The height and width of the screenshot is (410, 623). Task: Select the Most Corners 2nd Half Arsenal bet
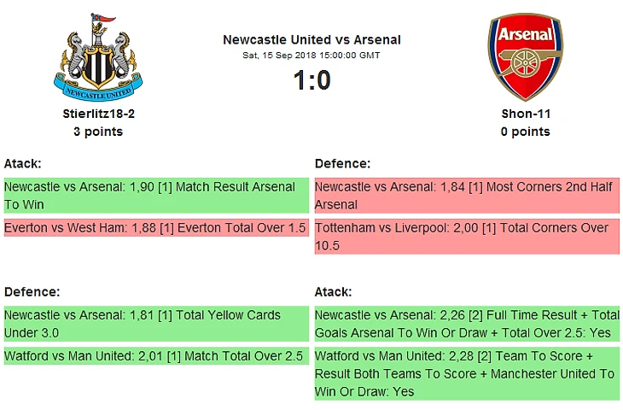tap(466, 196)
